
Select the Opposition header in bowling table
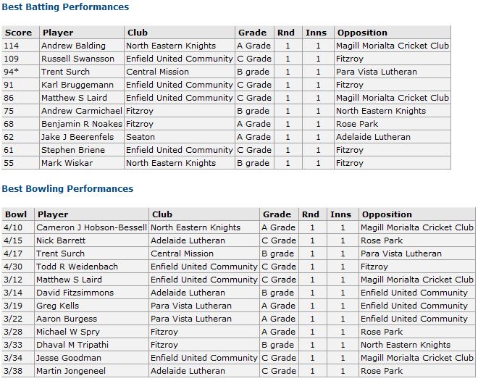387,214
